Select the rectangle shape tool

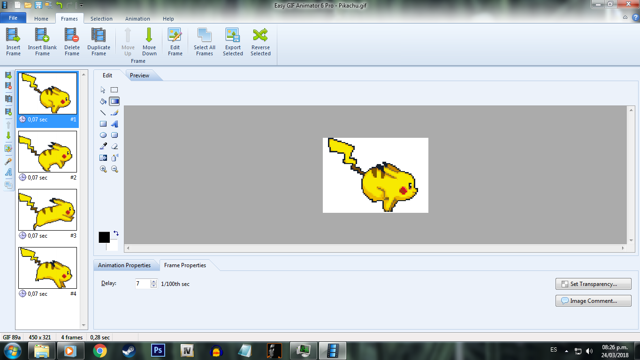click(103, 124)
